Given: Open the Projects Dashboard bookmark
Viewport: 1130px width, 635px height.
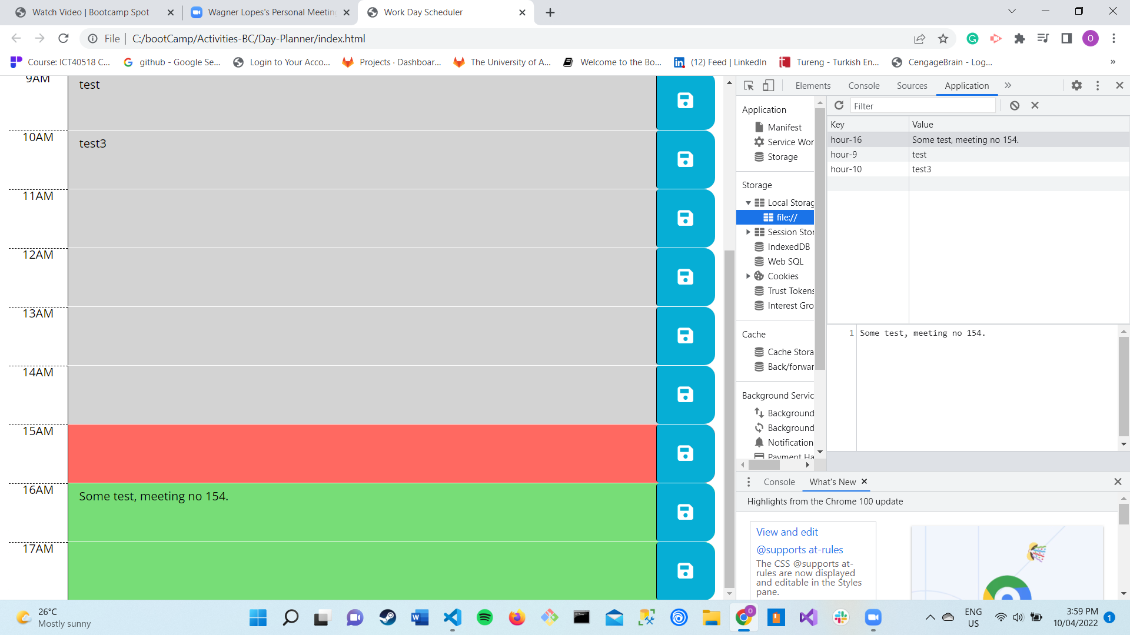Looking at the screenshot, I should [391, 62].
